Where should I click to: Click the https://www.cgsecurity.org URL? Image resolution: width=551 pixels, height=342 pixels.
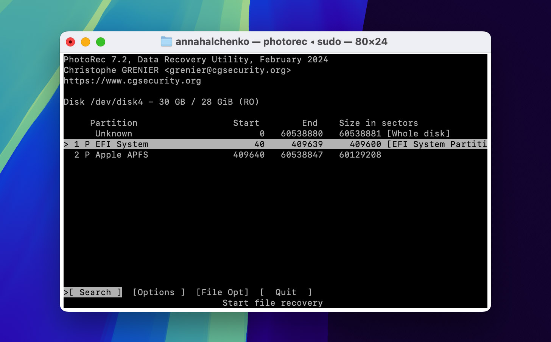click(x=132, y=80)
